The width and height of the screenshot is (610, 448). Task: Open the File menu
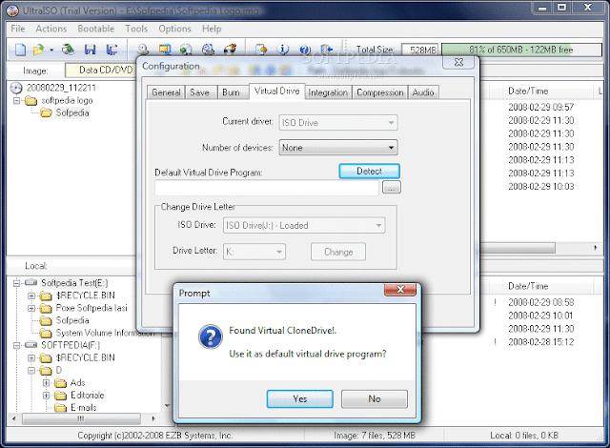pyautogui.click(x=18, y=29)
